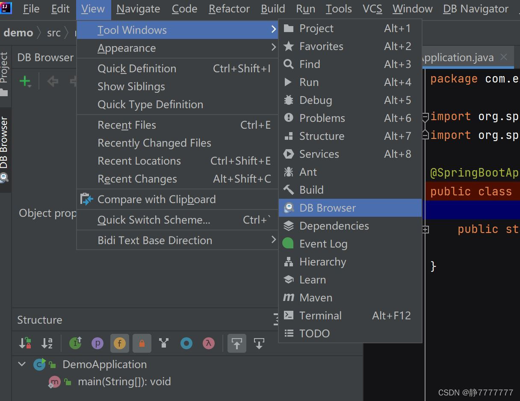
Task: Open the Structure tool window from submenu
Action: coord(350,136)
